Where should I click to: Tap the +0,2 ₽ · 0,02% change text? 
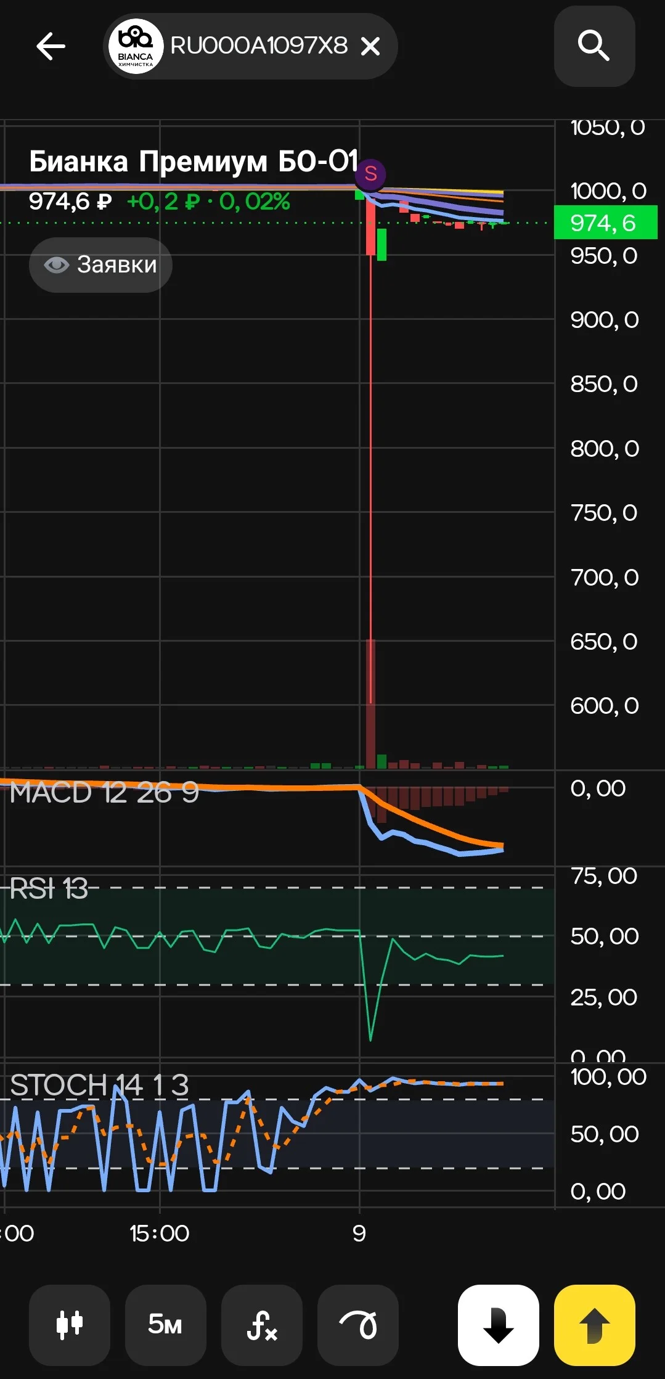pos(208,202)
